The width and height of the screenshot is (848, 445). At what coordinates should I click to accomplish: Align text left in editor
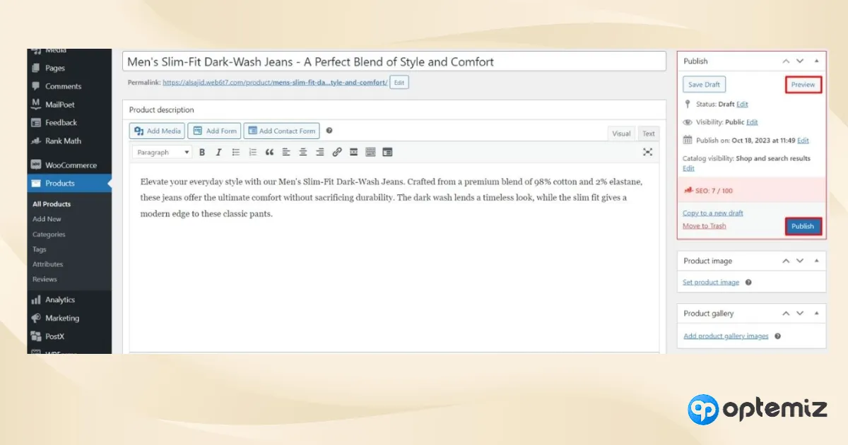coord(286,152)
